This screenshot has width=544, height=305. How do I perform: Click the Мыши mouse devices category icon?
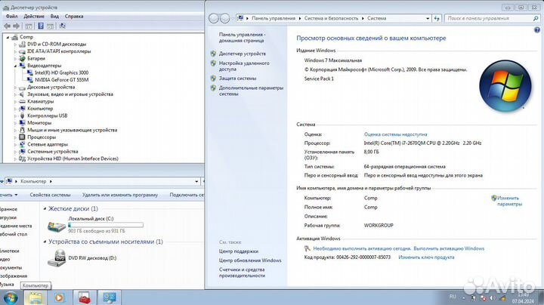[x=22, y=130]
